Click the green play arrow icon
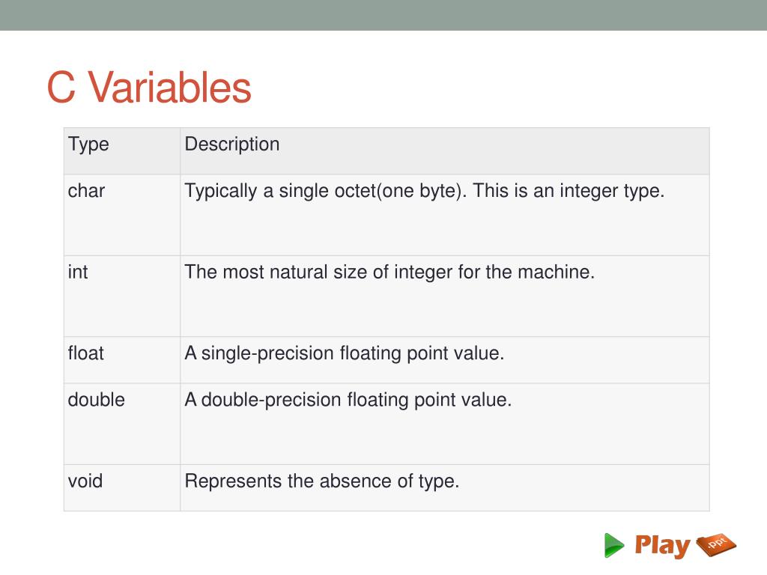The image size is (767, 575). coord(614,545)
